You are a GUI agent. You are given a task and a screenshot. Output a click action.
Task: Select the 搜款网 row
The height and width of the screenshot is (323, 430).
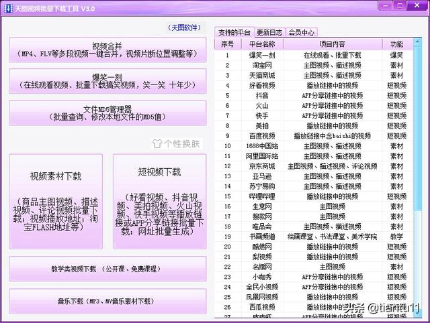[314, 216]
